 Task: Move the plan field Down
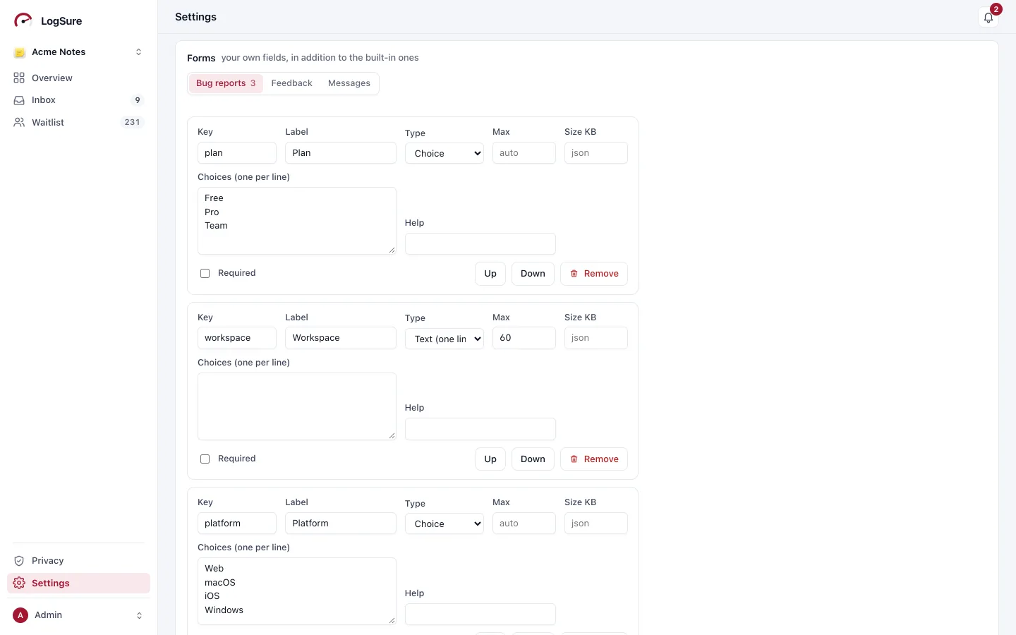point(533,274)
